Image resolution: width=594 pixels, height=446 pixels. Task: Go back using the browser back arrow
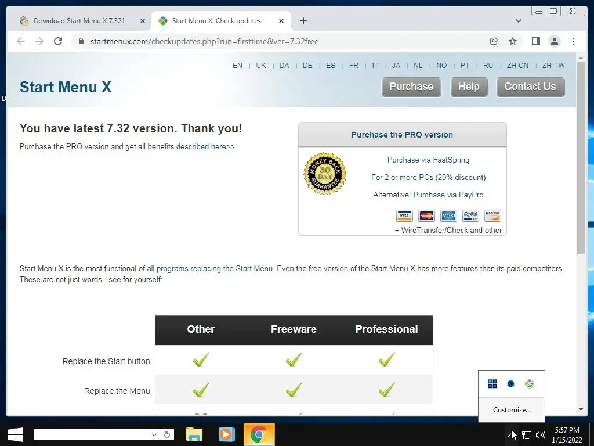(21, 41)
